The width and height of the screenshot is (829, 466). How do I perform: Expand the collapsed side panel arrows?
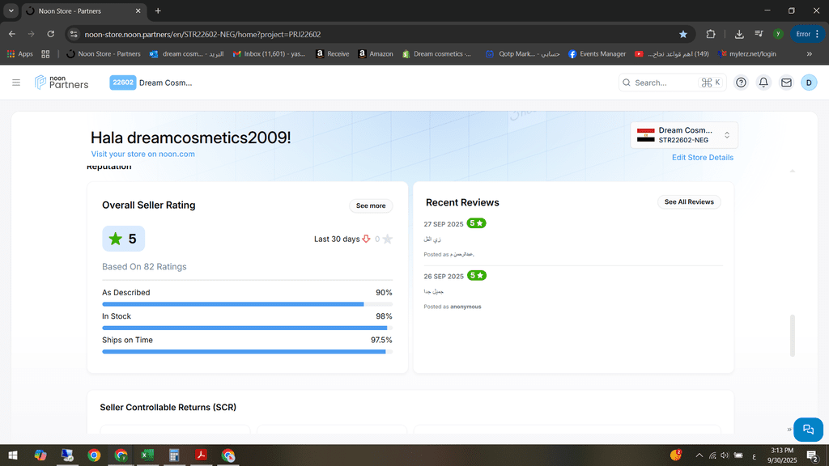coord(789,430)
